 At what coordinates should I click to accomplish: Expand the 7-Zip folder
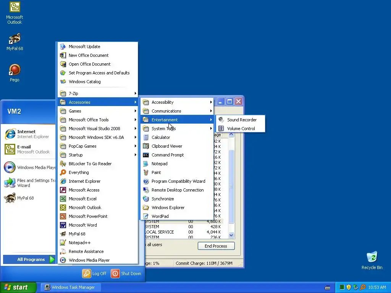pyautogui.click(x=98, y=93)
